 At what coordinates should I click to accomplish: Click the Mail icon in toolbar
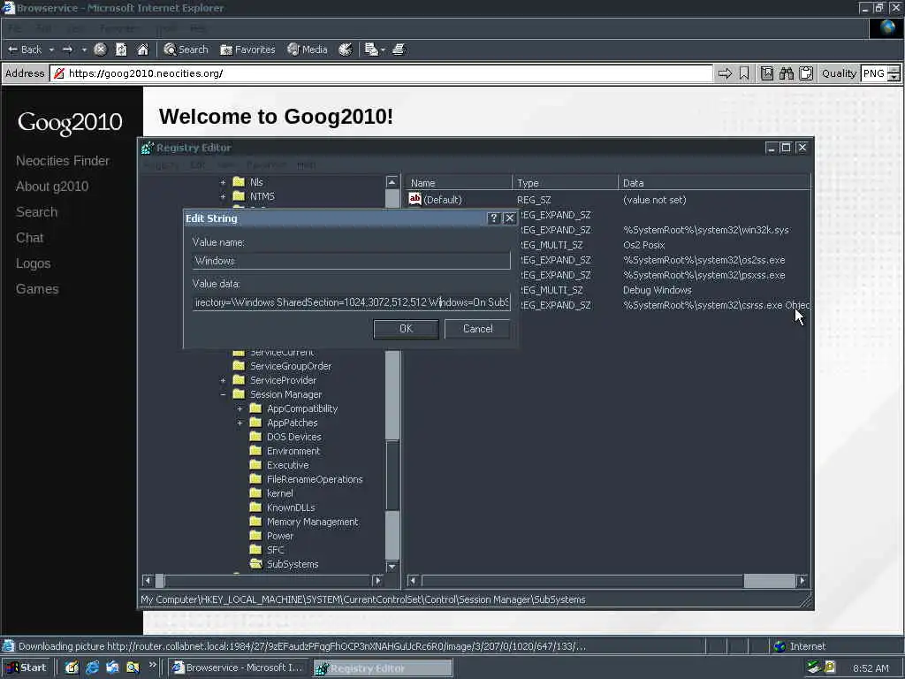point(371,50)
